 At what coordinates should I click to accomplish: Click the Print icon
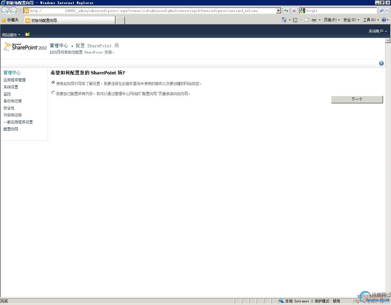pyautogui.click(x=314, y=20)
